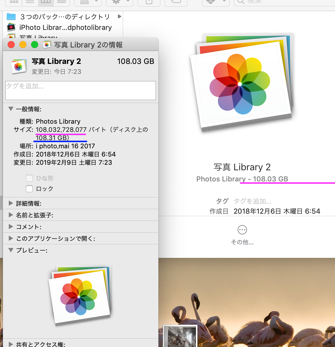Viewport: 335px width, 347px height.
Task: Click 作成日 date in the Finder preview pane
Action: (x=277, y=211)
